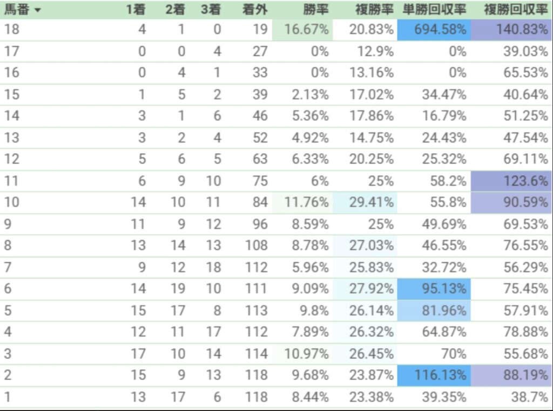
Task: Click the 3着 column header
Action: click(x=211, y=10)
